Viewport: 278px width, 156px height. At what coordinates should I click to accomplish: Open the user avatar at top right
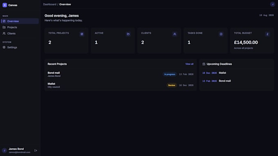coord(273,4)
